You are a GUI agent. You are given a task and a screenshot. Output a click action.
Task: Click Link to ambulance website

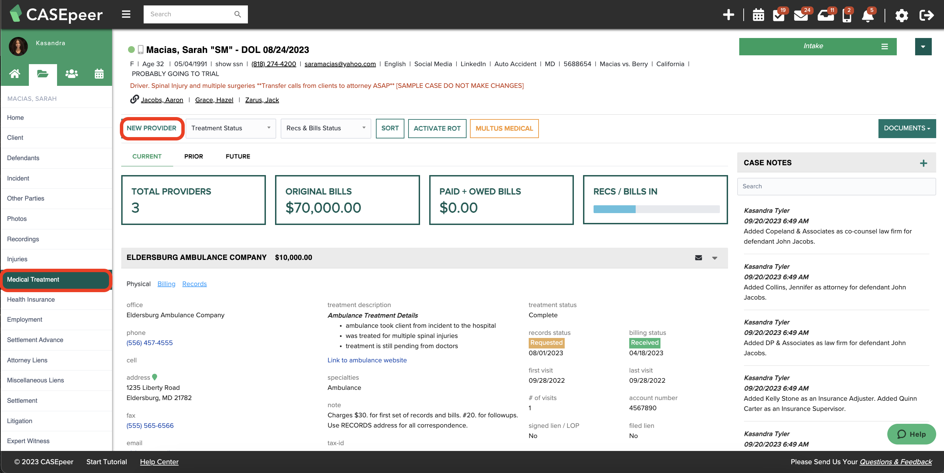367,360
